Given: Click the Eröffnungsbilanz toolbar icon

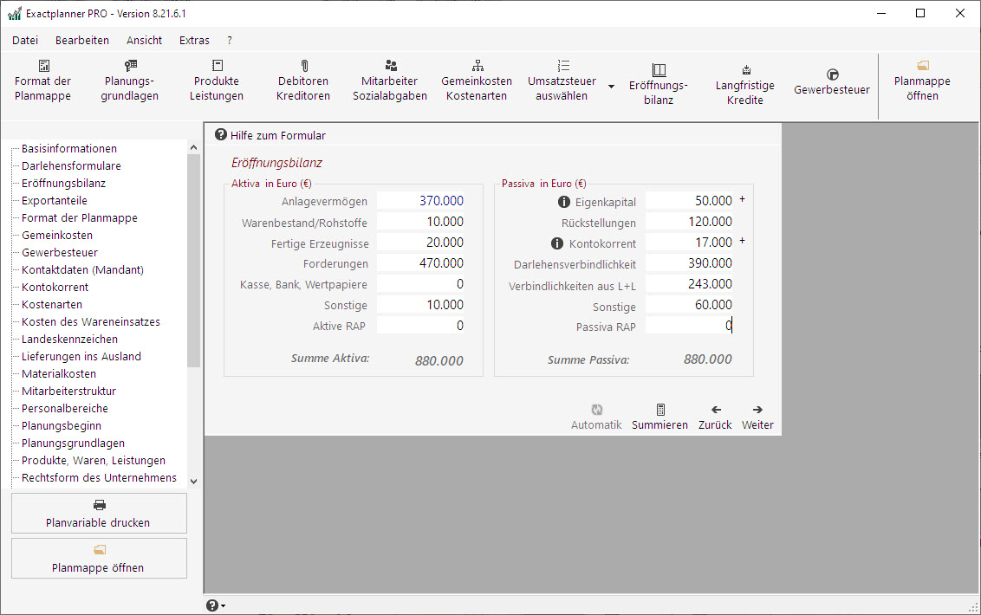Looking at the screenshot, I should [x=659, y=70].
